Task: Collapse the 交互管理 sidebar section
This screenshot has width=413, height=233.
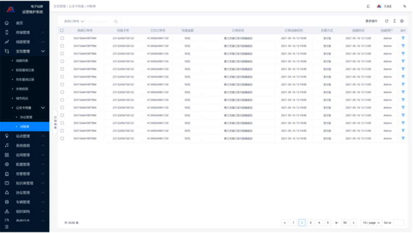Action: (x=43, y=52)
